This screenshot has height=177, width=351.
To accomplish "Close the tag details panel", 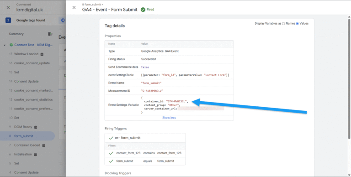I will tap(74, 7).
